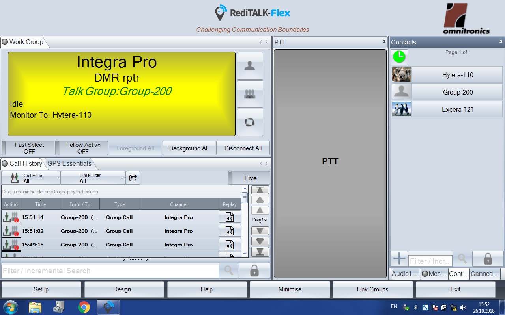Open the network icon in system tray
Viewport: 505px width, 315px height.
click(x=453, y=307)
